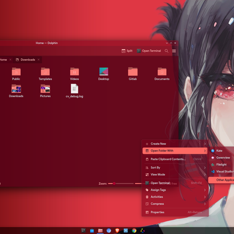Expand the Assign Tags submenu
This screenshot has height=234, width=234.
pyautogui.click(x=175, y=190)
